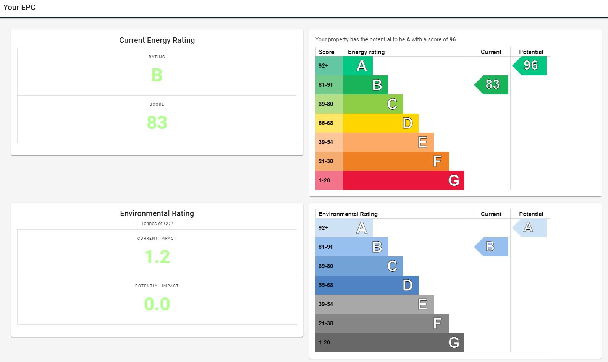Click the dark grey G environmental bar
This screenshot has height=362, width=608.
coord(403,343)
